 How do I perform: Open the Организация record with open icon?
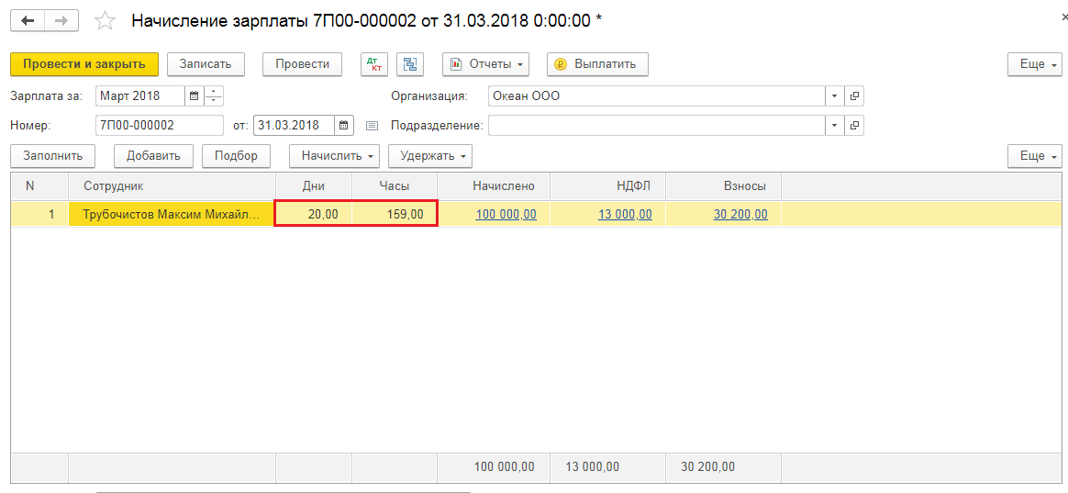[854, 95]
